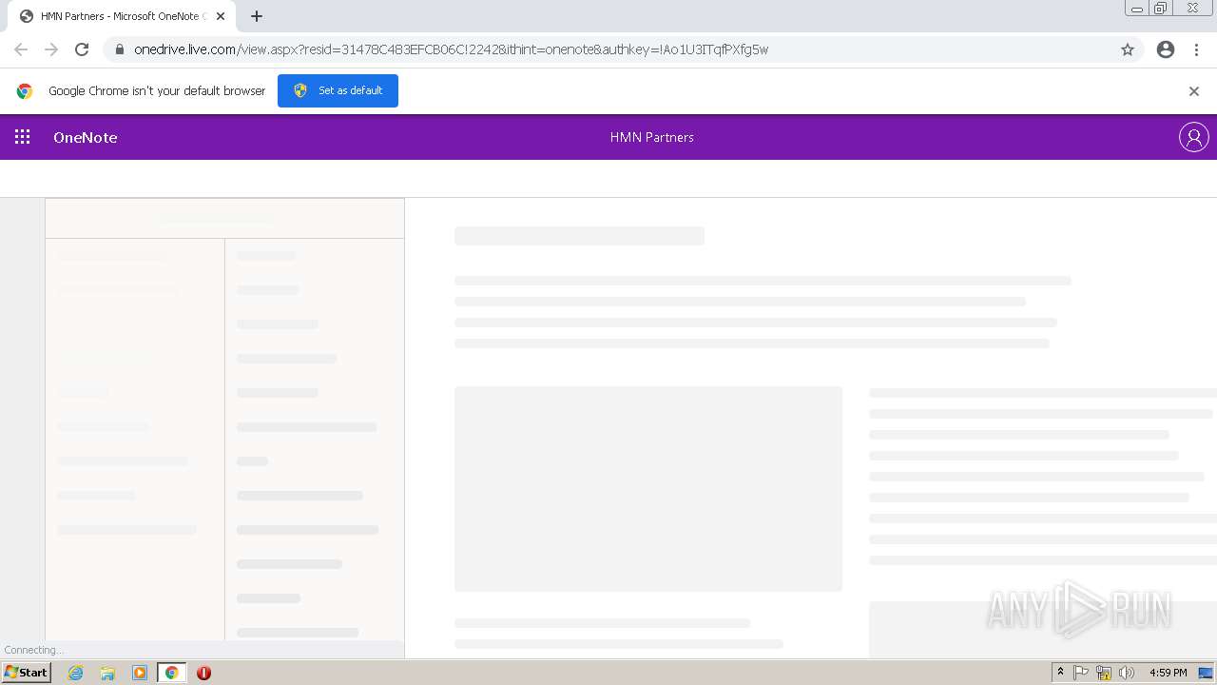Launch Internet Explorer from the taskbar
Image resolution: width=1217 pixels, height=685 pixels.
coord(75,673)
